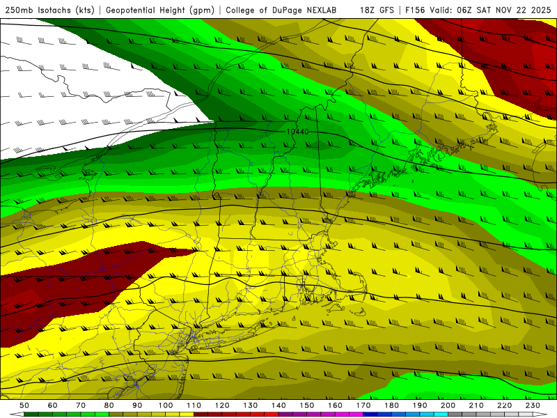Click the 80 knot scale label
This screenshot has height=418, width=557.
[109, 405]
